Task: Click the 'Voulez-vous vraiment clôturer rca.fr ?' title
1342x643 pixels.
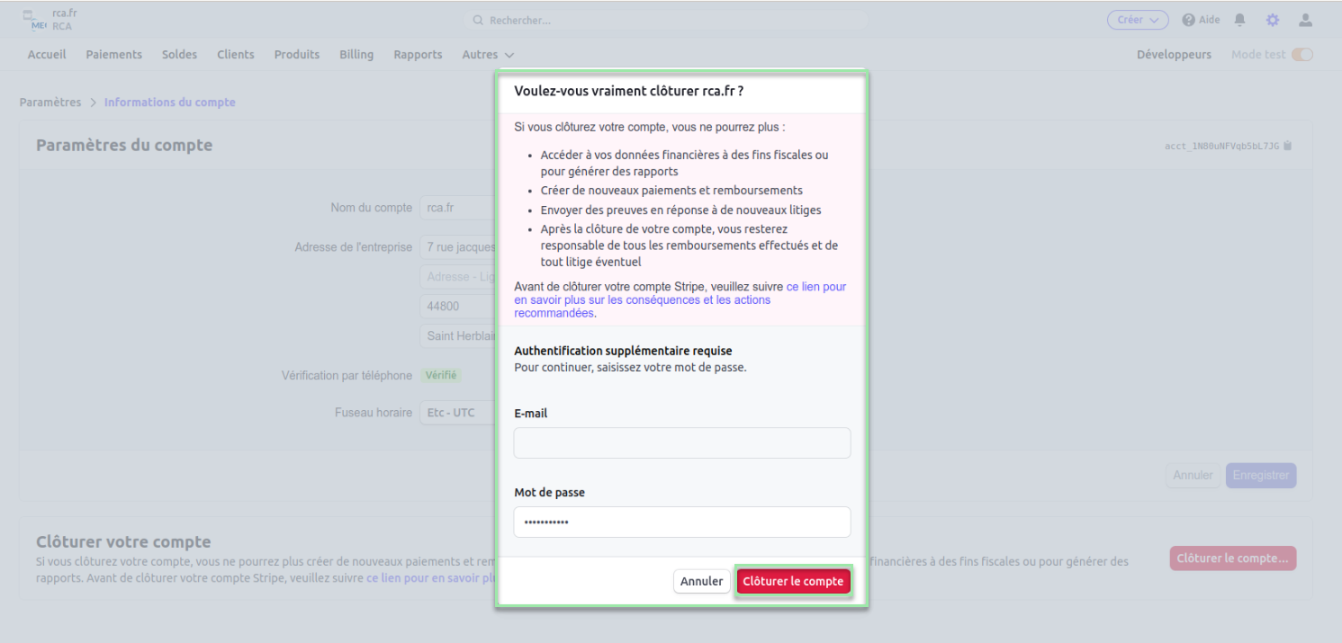Action: coord(628,91)
